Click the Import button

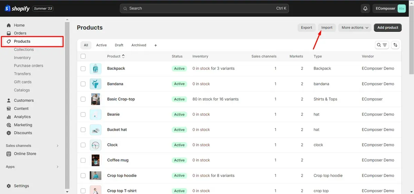click(x=327, y=27)
